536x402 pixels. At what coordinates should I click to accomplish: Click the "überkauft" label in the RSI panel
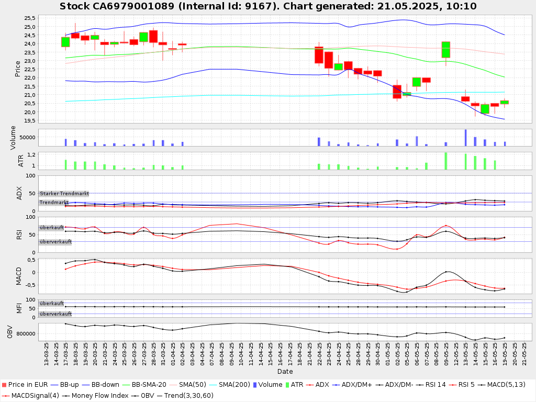click(52, 227)
